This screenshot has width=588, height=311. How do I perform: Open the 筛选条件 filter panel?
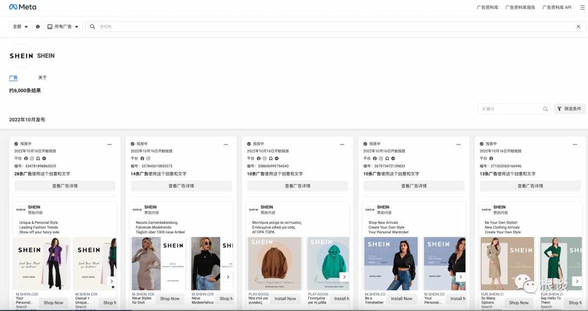tap(569, 109)
